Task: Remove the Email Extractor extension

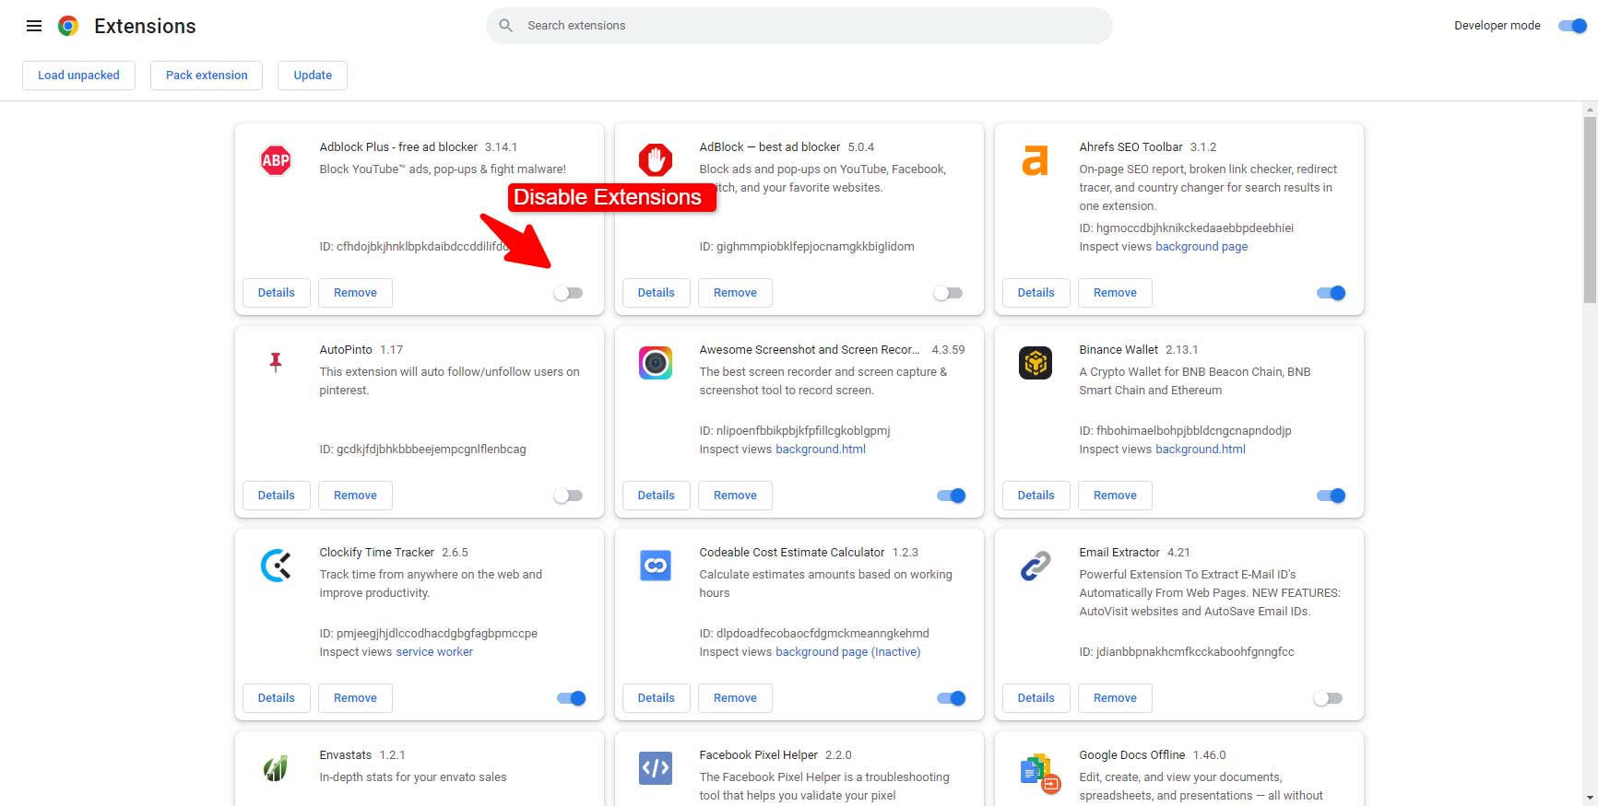Action: click(x=1115, y=698)
